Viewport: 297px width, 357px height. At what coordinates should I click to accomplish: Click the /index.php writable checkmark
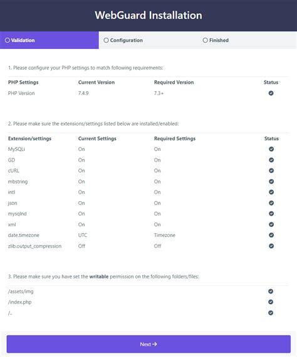tap(271, 302)
